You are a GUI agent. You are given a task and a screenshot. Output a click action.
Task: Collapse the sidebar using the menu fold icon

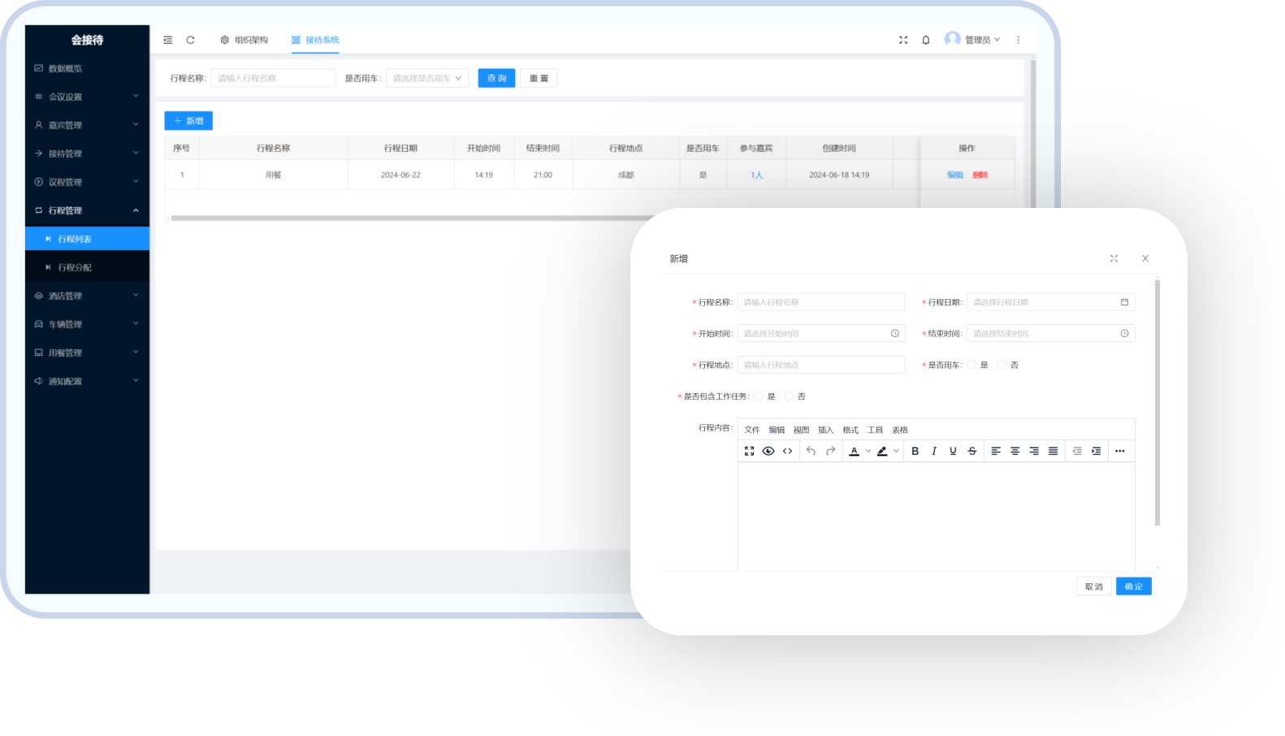pyautogui.click(x=168, y=40)
